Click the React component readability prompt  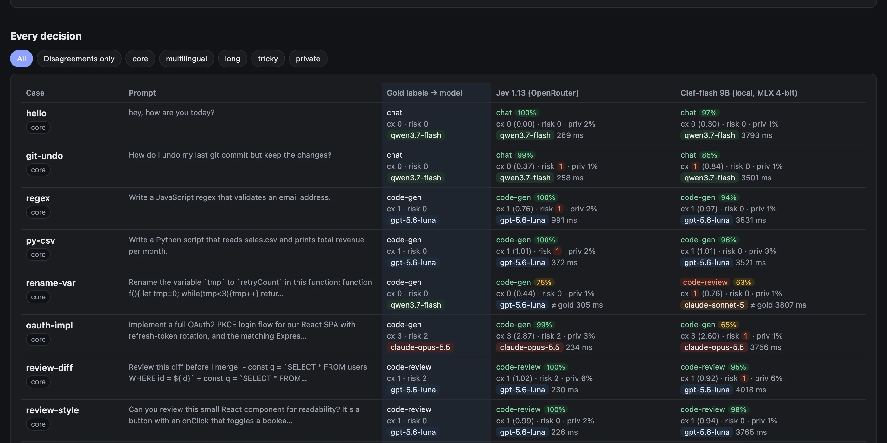pos(244,415)
